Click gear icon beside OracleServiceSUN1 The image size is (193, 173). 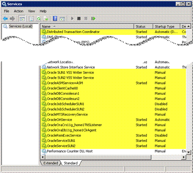(x=44, y=140)
